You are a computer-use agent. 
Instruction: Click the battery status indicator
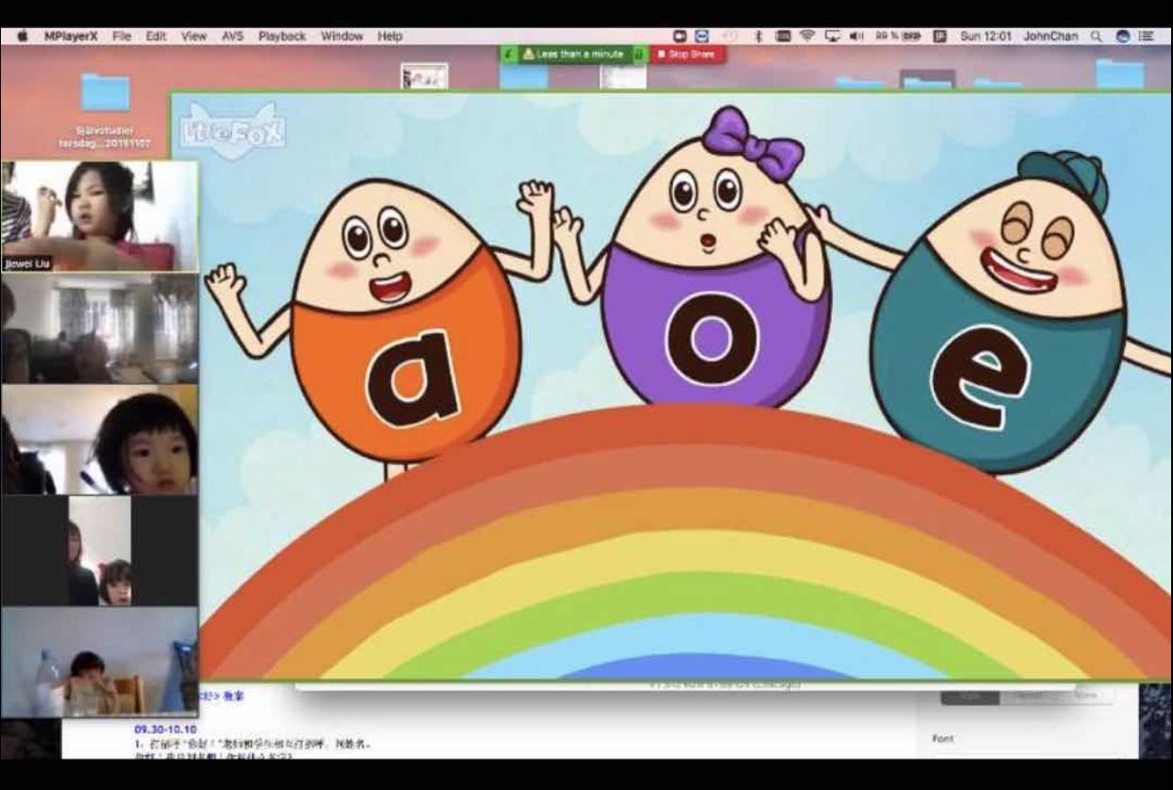(x=898, y=36)
